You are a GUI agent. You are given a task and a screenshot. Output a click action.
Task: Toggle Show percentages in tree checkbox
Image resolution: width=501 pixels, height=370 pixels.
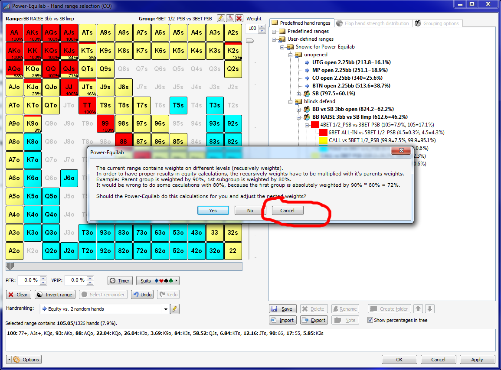point(370,320)
